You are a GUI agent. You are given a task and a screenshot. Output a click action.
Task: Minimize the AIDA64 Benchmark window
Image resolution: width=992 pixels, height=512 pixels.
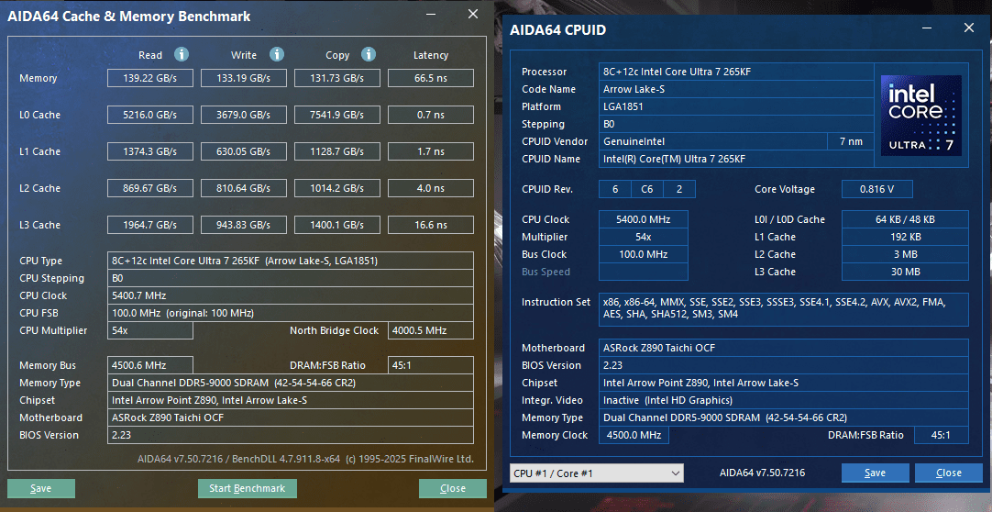431,14
